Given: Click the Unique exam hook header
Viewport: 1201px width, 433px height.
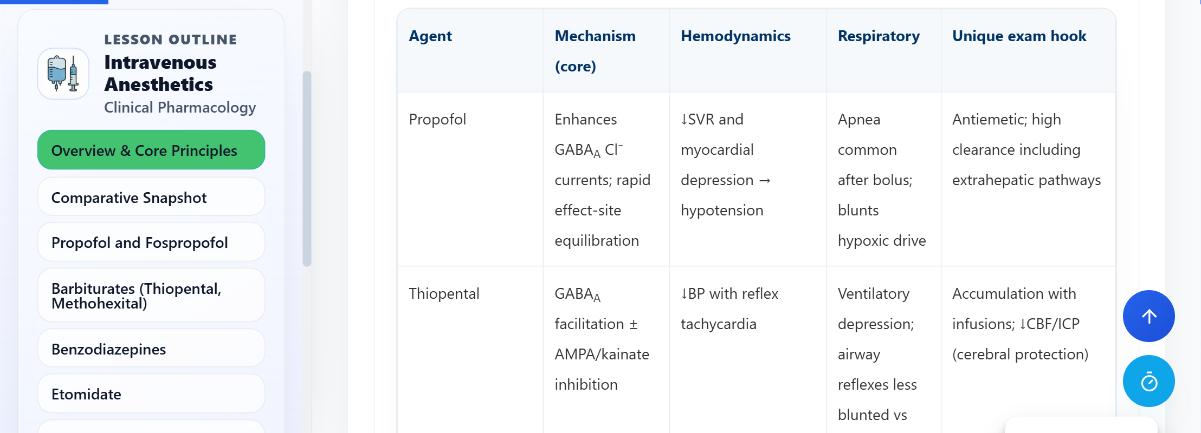Looking at the screenshot, I should click(x=1019, y=36).
